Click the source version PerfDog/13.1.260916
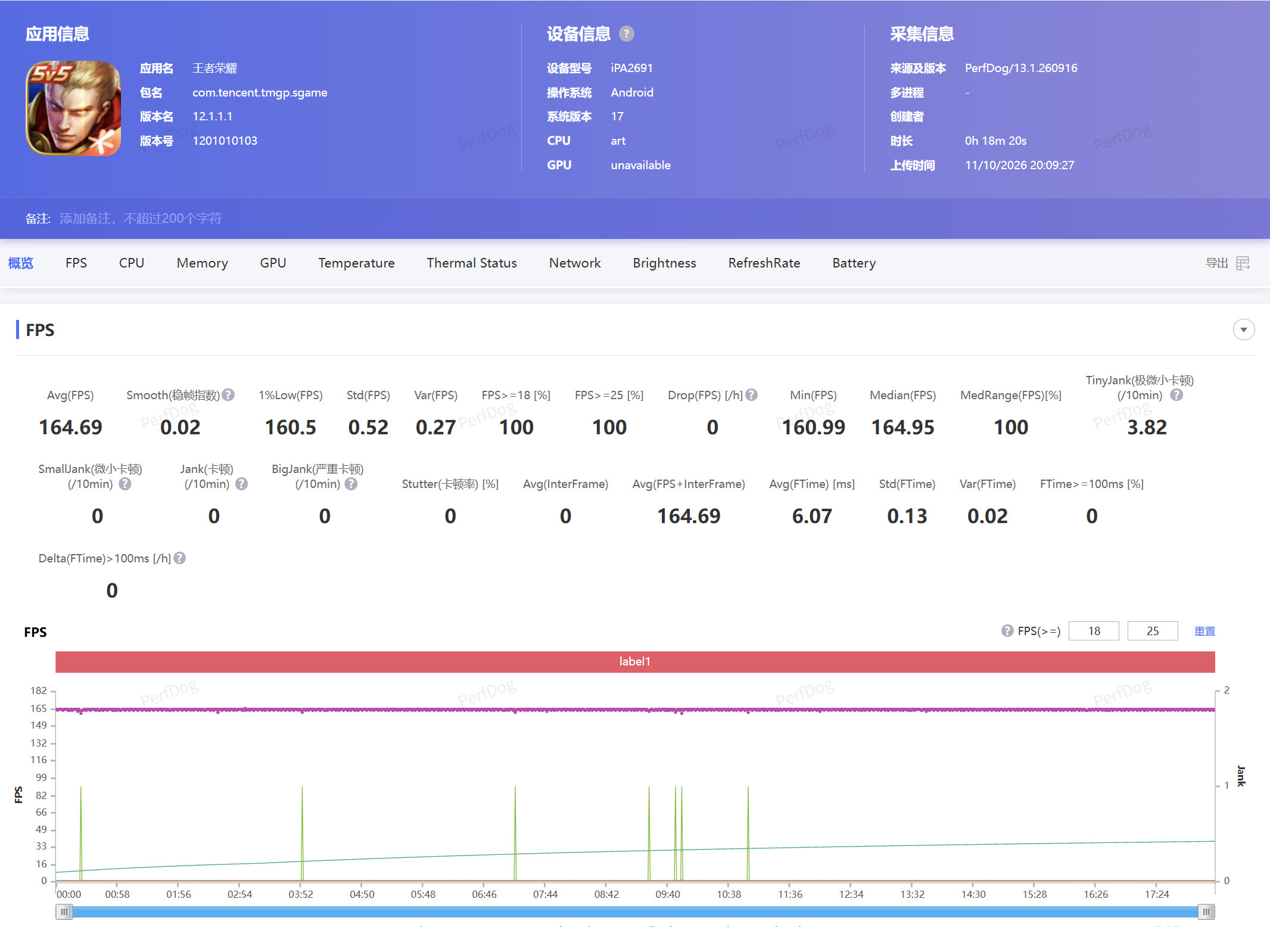The height and width of the screenshot is (927, 1270). tap(1021, 68)
